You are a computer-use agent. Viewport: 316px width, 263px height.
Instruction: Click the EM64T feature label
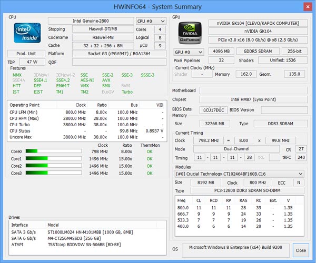pos(63,86)
